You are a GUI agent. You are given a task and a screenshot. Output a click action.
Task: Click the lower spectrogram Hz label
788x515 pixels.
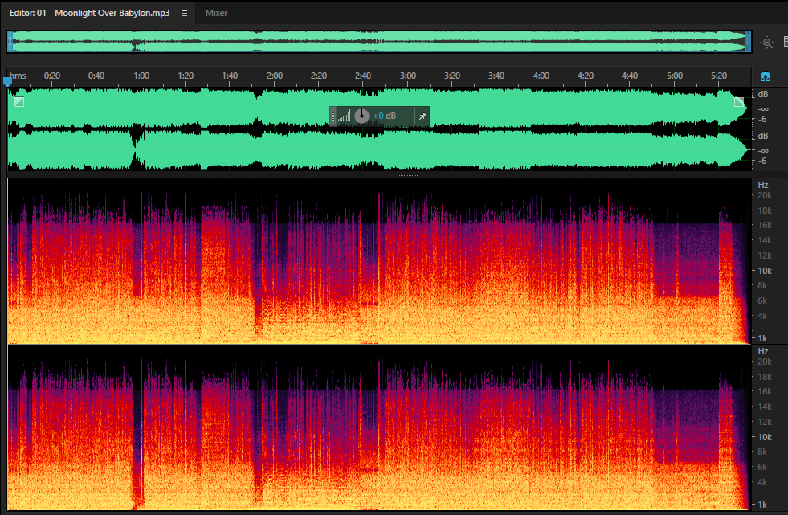point(763,351)
